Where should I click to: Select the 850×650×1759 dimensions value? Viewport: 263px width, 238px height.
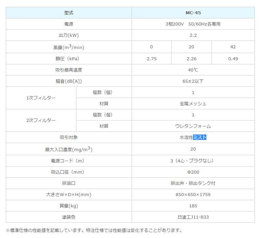pos(193,195)
